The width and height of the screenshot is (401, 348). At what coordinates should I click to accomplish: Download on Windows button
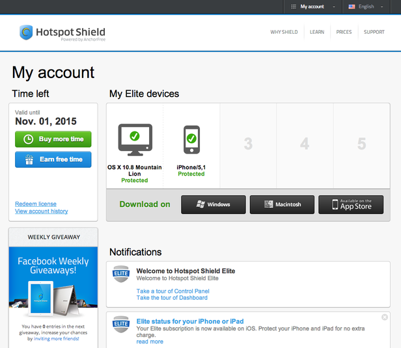pos(214,205)
